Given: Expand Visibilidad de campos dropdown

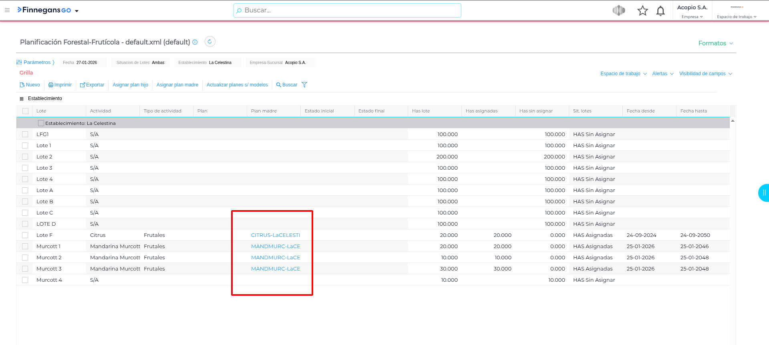Looking at the screenshot, I should coord(705,74).
